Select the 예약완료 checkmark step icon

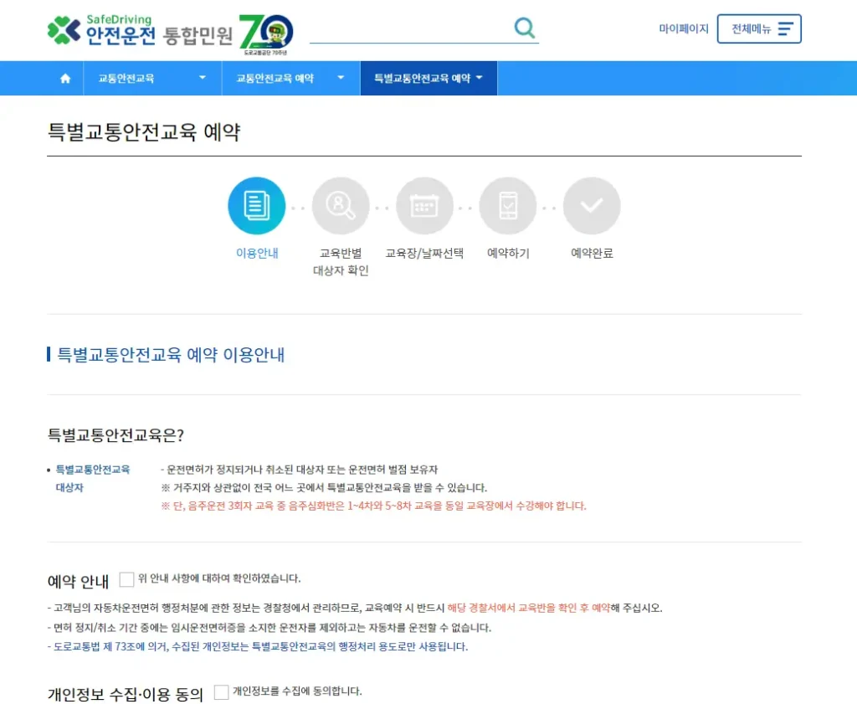(x=592, y=204)
